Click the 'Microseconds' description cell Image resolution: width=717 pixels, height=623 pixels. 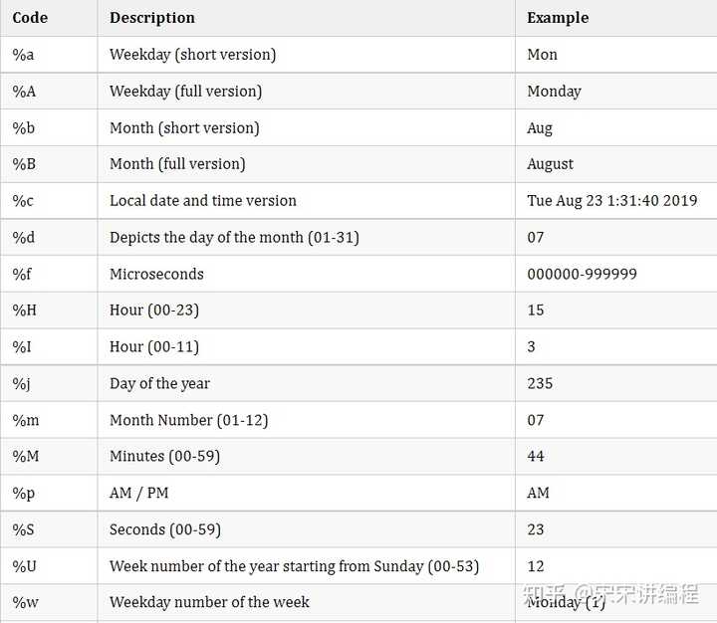[x=156, y=275]
